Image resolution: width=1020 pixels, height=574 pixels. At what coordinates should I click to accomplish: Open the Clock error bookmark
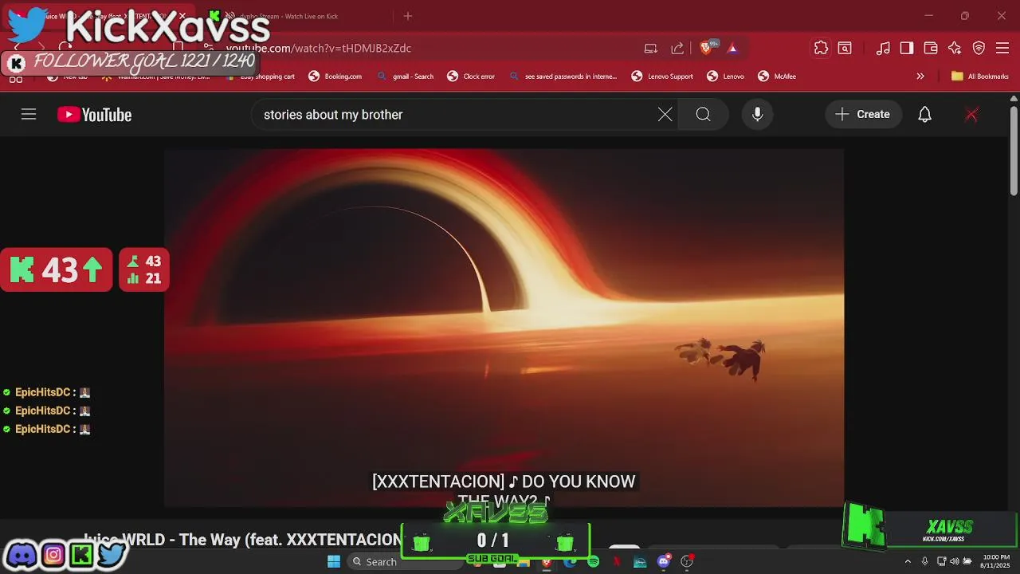(x=471, y=77)
